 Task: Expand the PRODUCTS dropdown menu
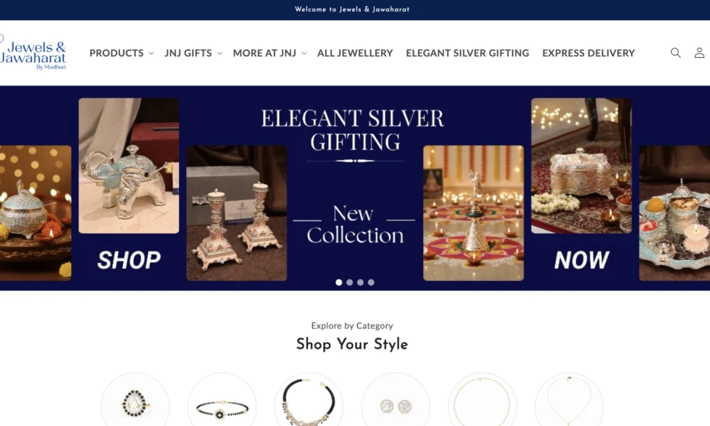pyautogui.click(x=122, y=53)
